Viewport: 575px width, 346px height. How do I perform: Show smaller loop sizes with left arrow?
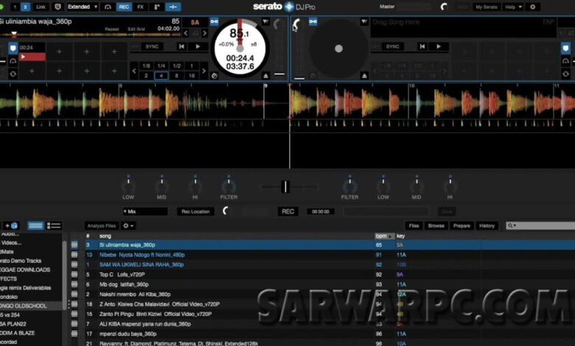click(x=134, y=71)
